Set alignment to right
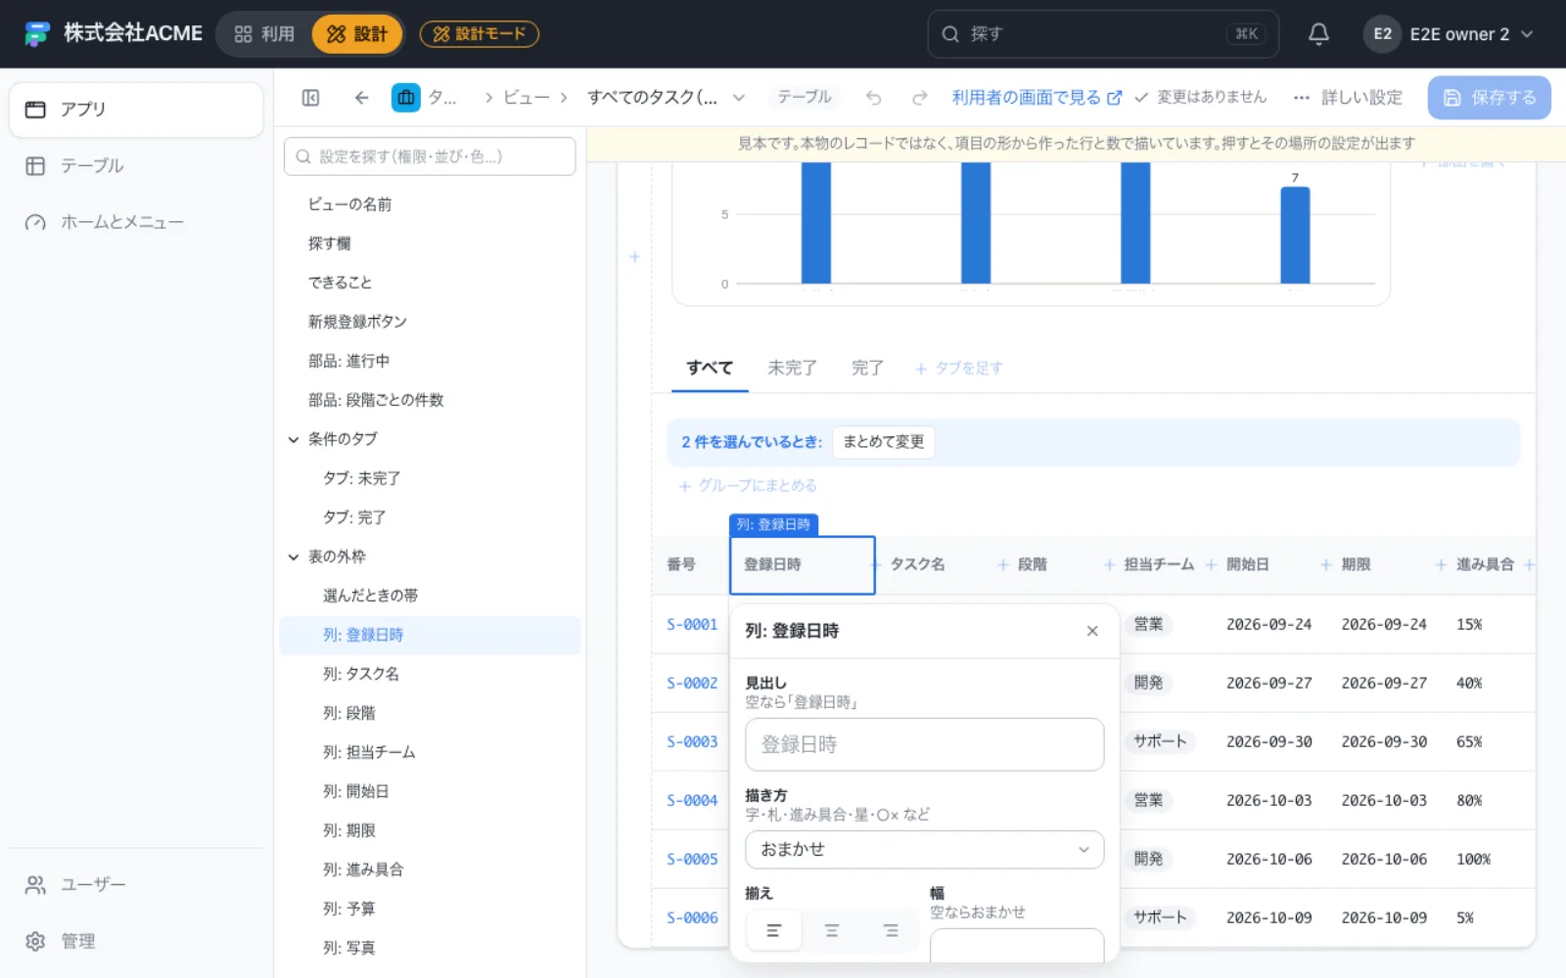Viewport: 1566px width, 978px height. point(891,931)
